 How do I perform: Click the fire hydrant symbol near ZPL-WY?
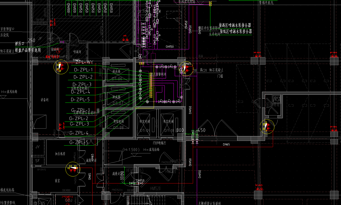(x=61, y=67)
